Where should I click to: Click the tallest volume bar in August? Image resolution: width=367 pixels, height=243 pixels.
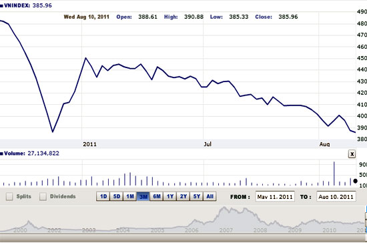tap(334, 174)
